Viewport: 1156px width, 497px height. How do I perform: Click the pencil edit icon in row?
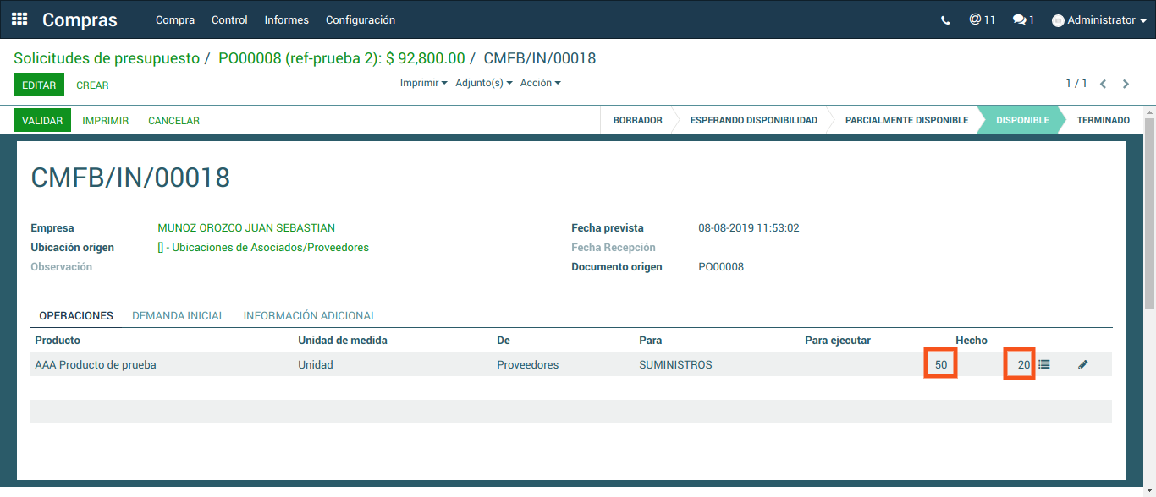pyautogui.click(x=1082, y=365)
